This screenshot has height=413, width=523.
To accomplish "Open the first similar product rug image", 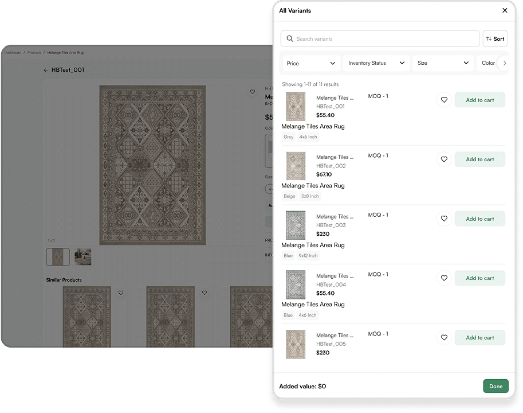I will click(x=86, y=317).
